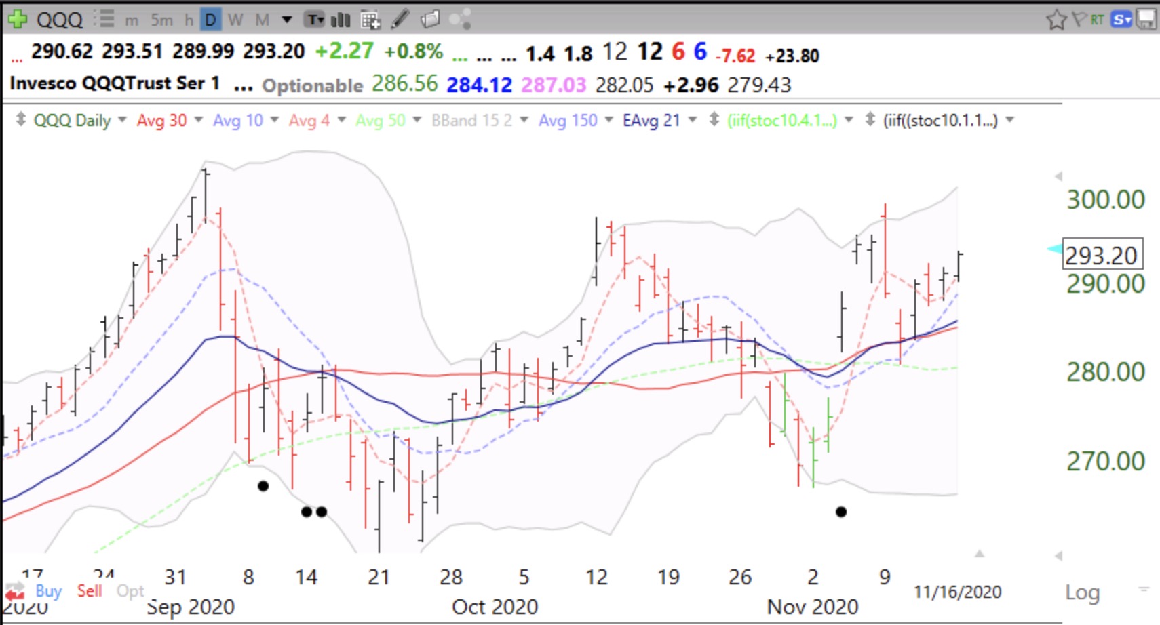Expand the Avg 4 dropdown arrow
Image resolution: width=1160 pixels, height=625 pixels.
(x=341, y=120)
